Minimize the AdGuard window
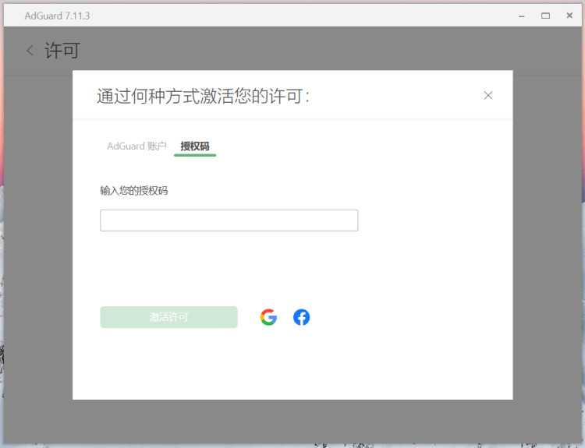585x448 pixels. [x=522, y=16]
